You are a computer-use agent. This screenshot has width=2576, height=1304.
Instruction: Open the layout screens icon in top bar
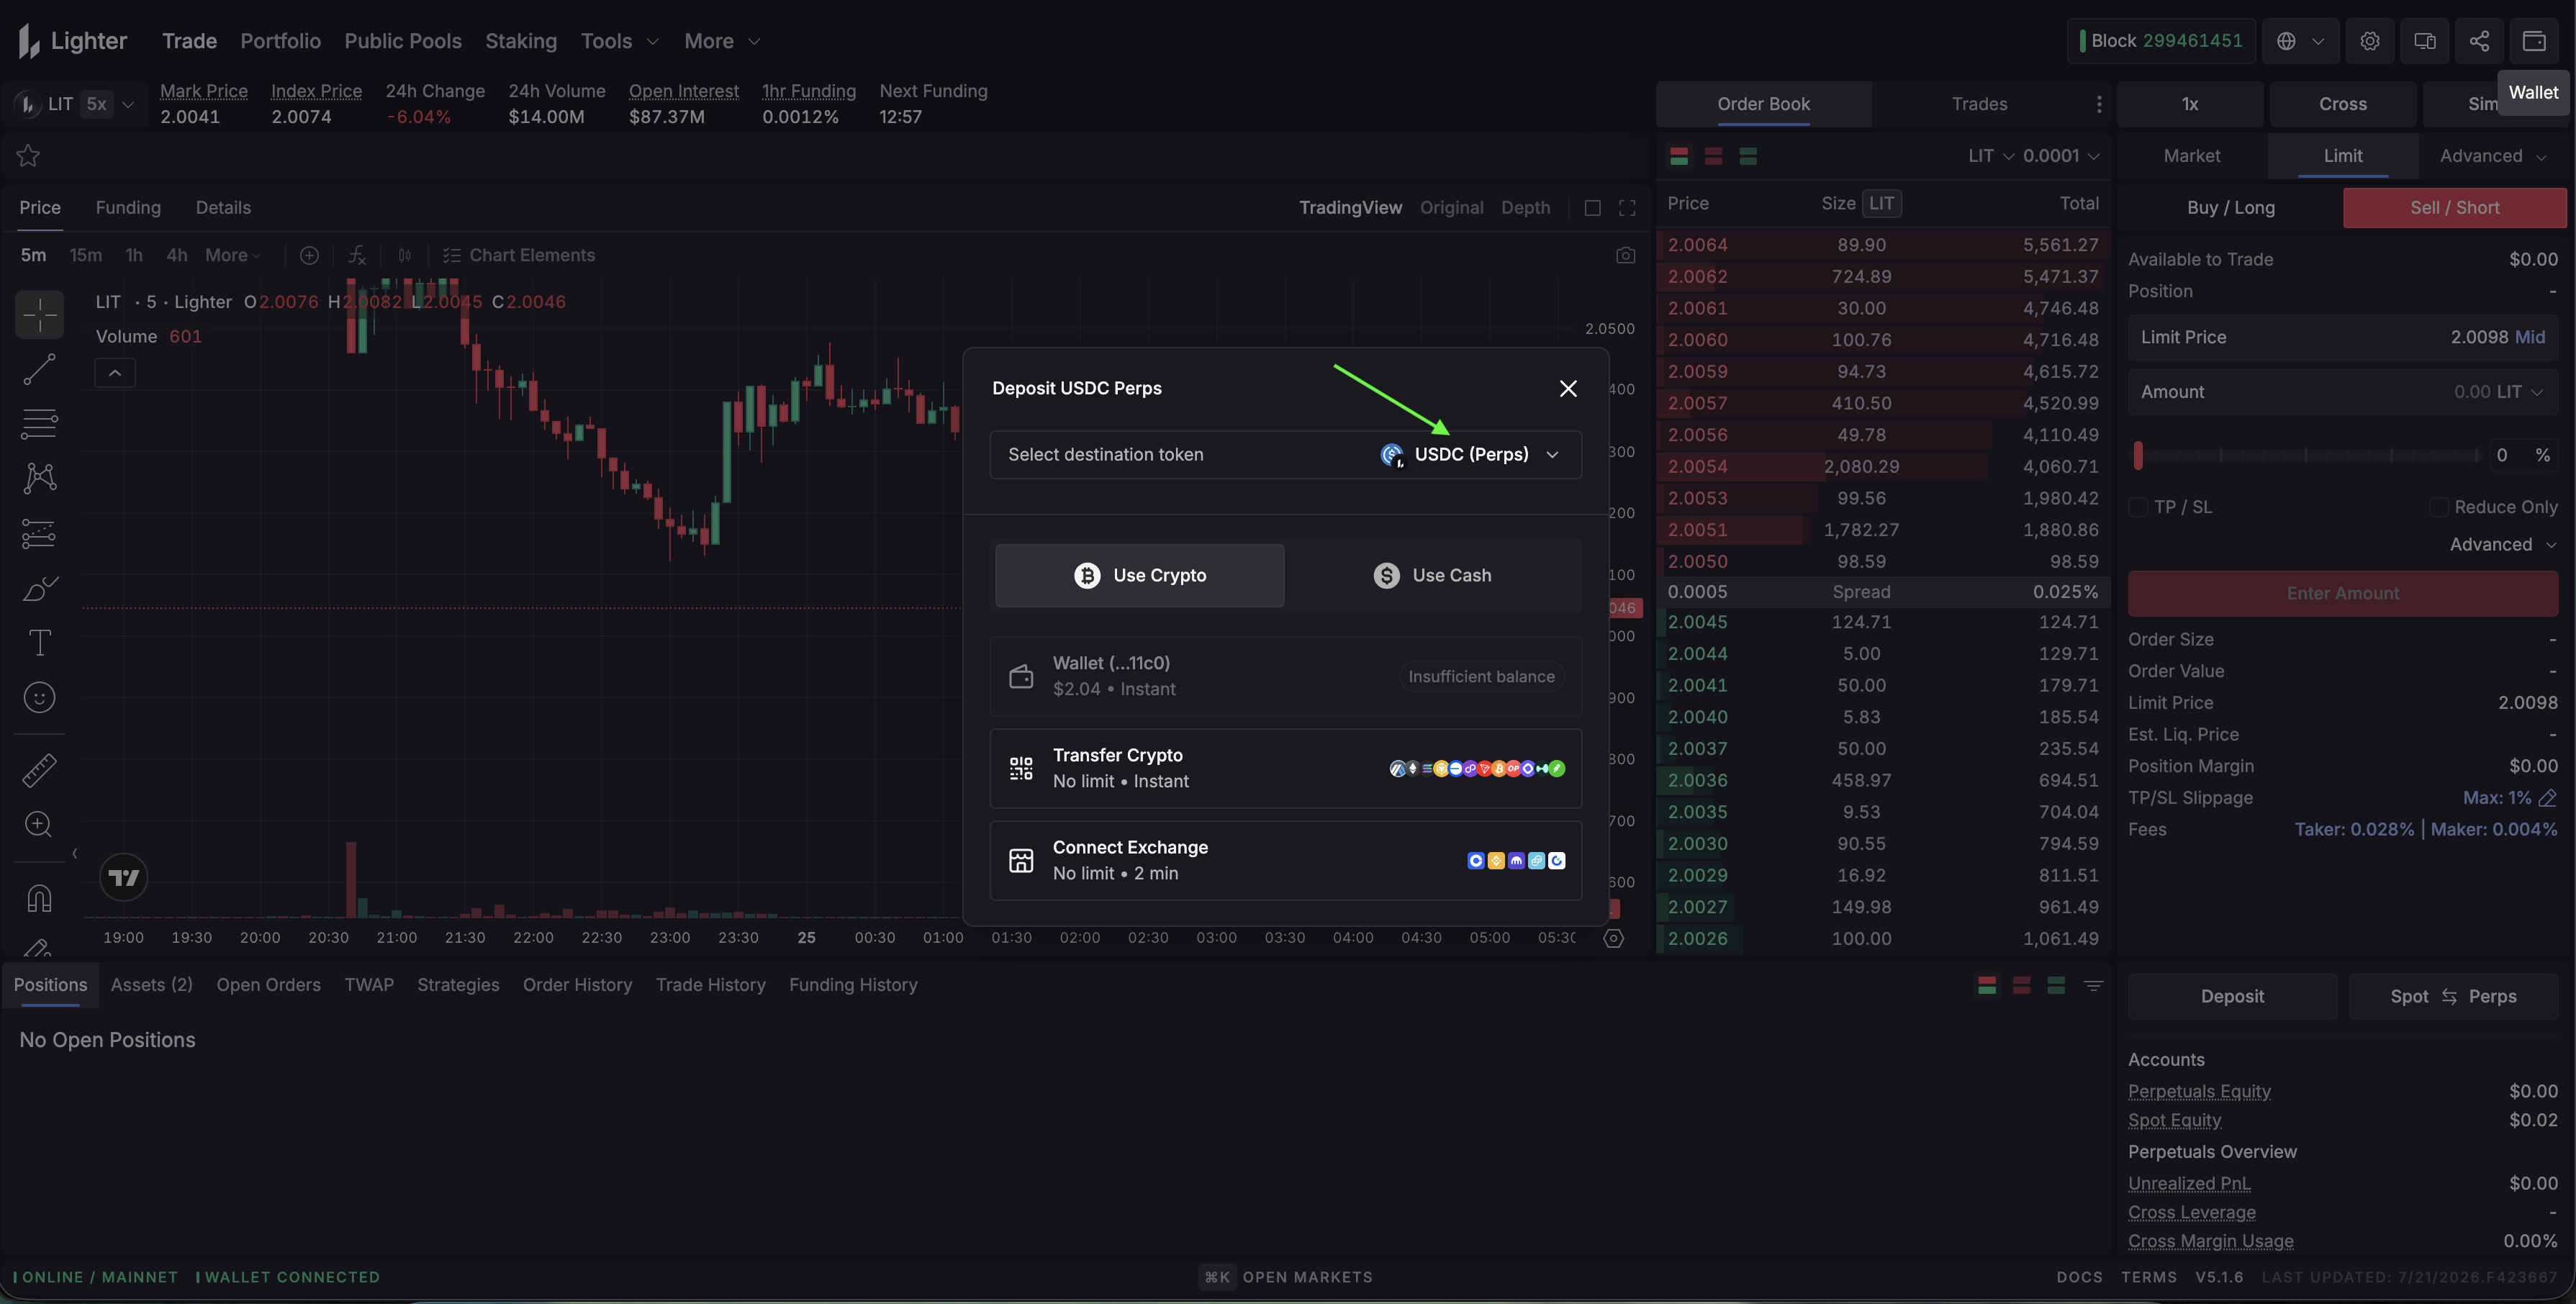(2425, 41)
